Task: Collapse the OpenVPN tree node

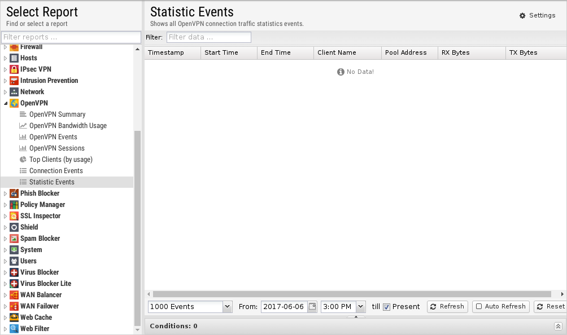Action: [6, 103]
